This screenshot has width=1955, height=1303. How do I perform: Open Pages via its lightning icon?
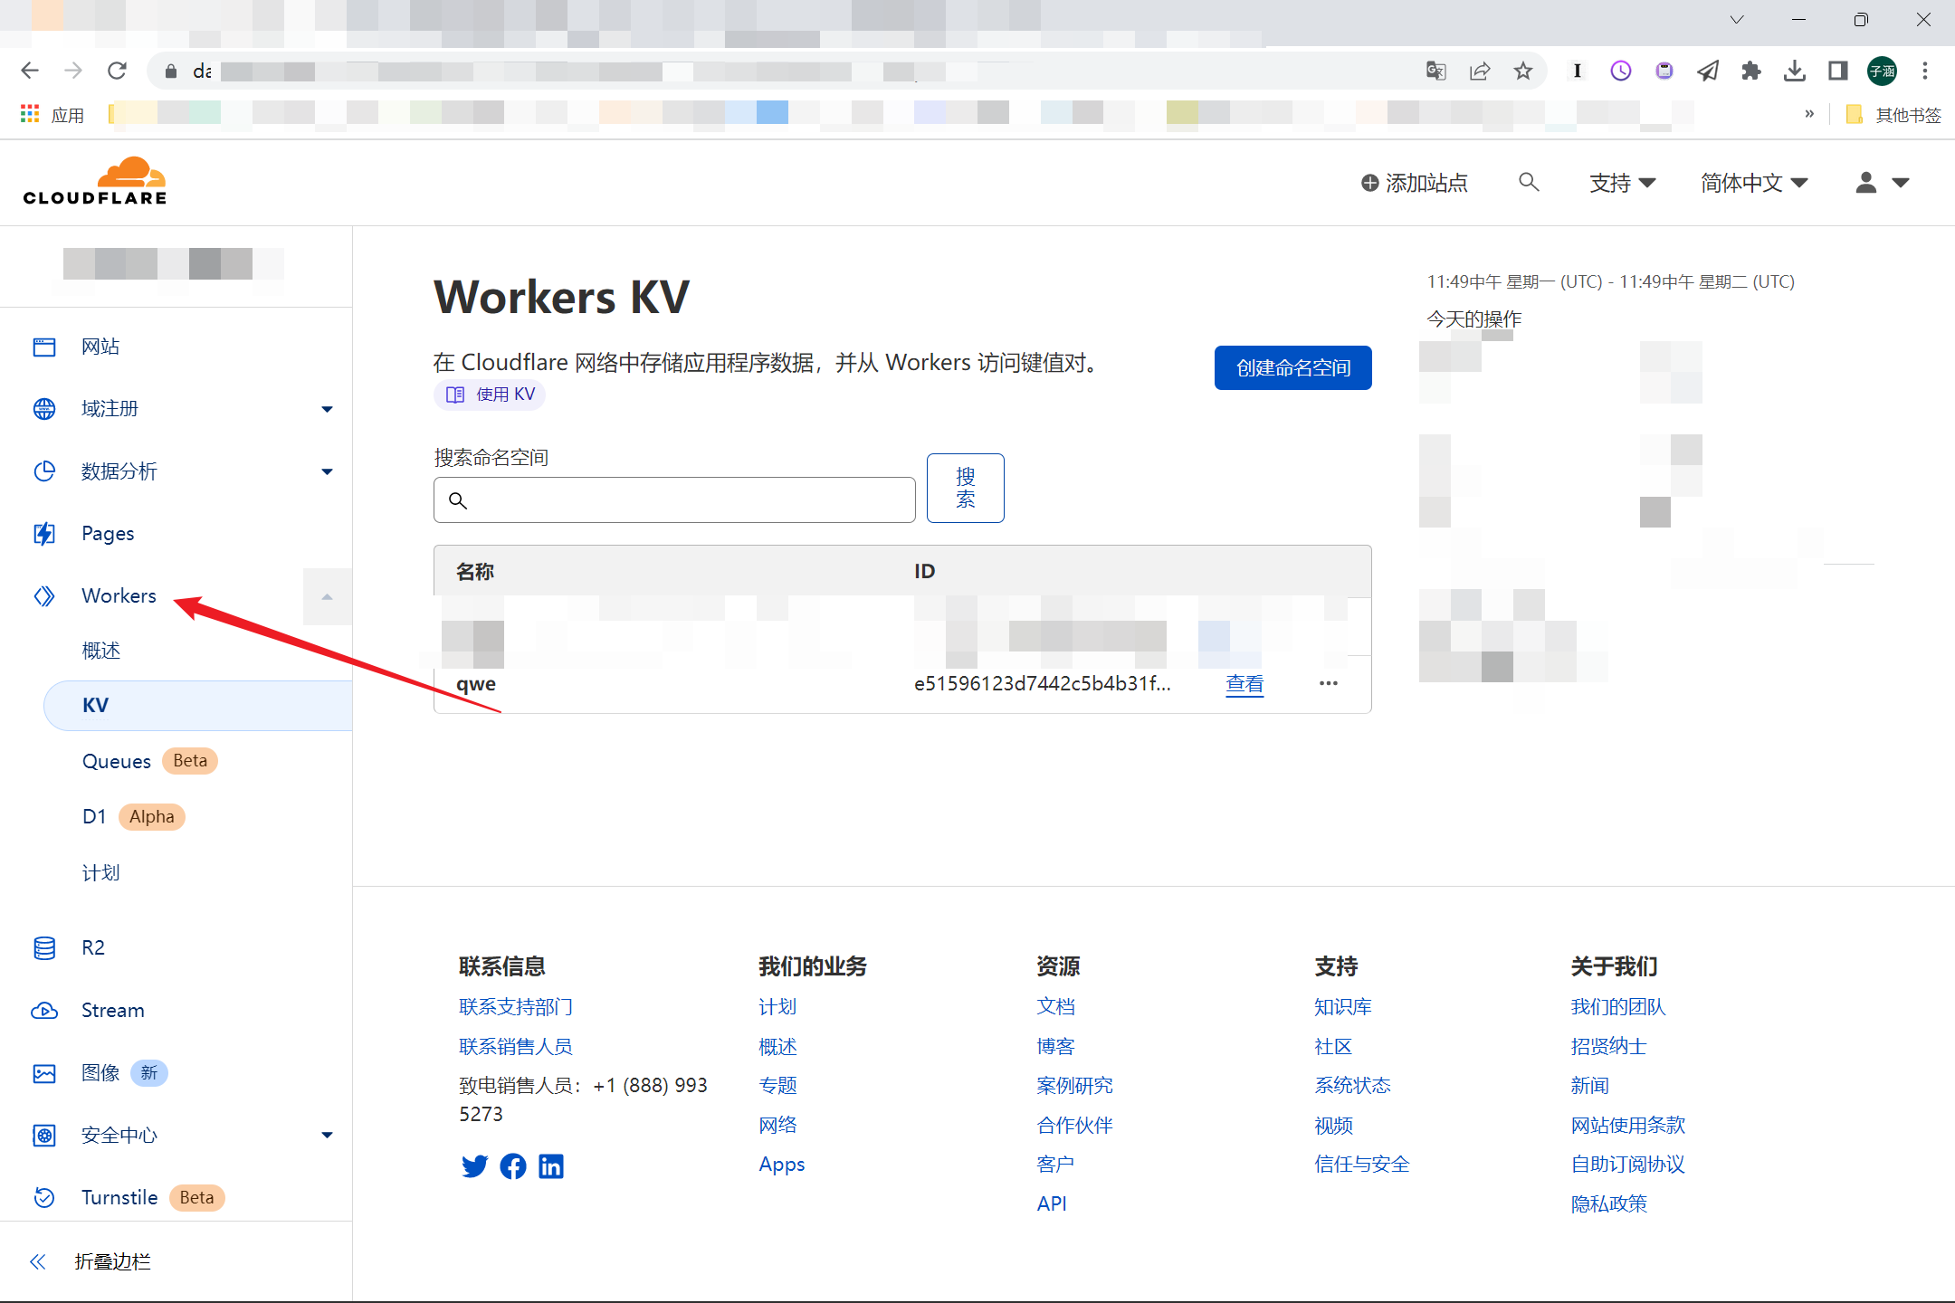click(x=44, y=534)
